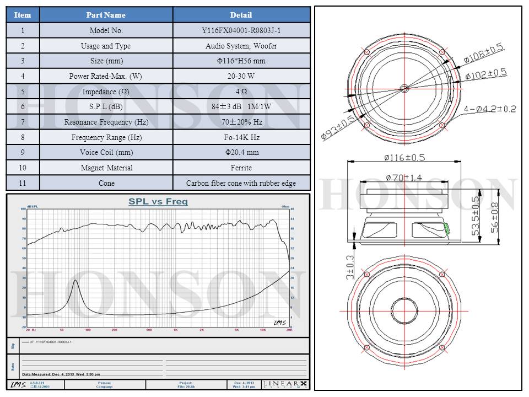529x397 pixels.
Task: Select the 'Part Name' column header
Action: pos(106,15)
